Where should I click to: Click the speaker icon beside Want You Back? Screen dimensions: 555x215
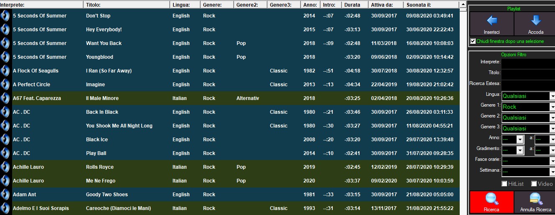coord(5,43)
